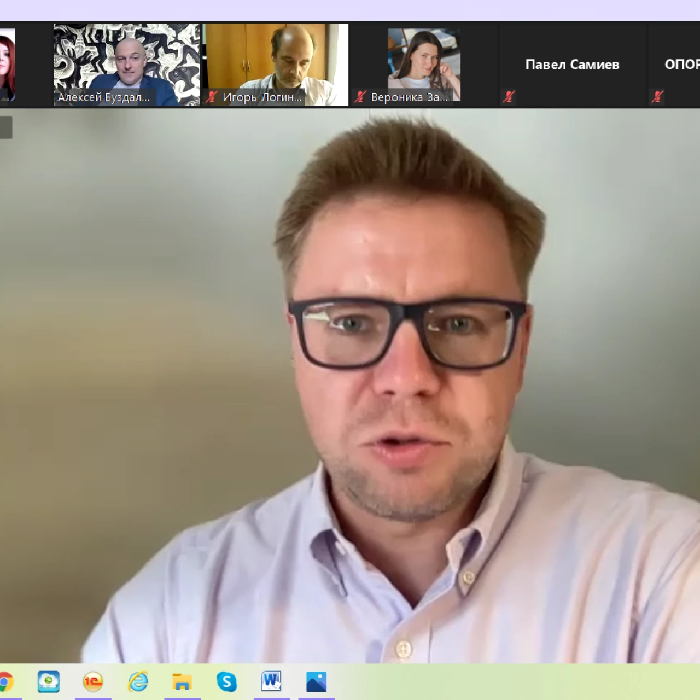Click the Вероника За... name label
Image resolution: width=700 pixels, height=700 pixels.
[410, 97]
